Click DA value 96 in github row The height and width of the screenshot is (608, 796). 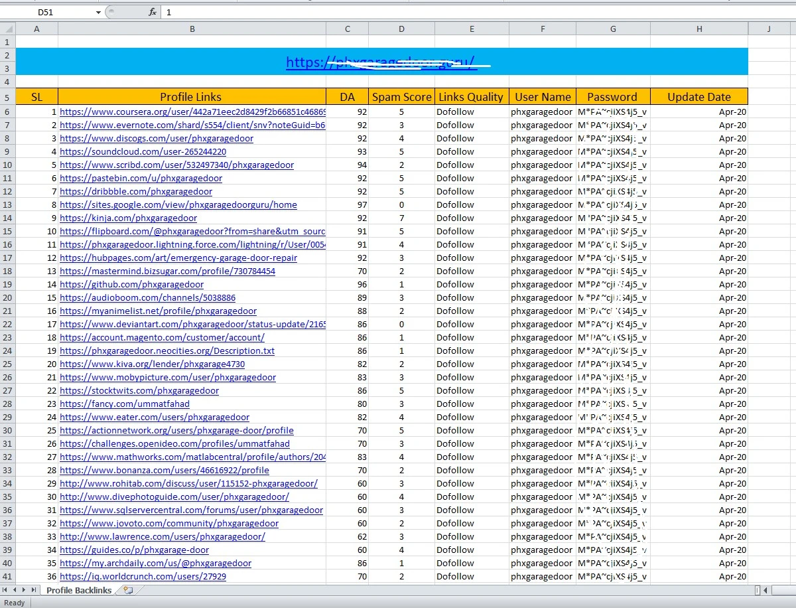click(x=348, y=284)
